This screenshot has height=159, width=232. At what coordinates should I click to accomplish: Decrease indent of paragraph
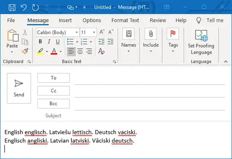(101, 42)
